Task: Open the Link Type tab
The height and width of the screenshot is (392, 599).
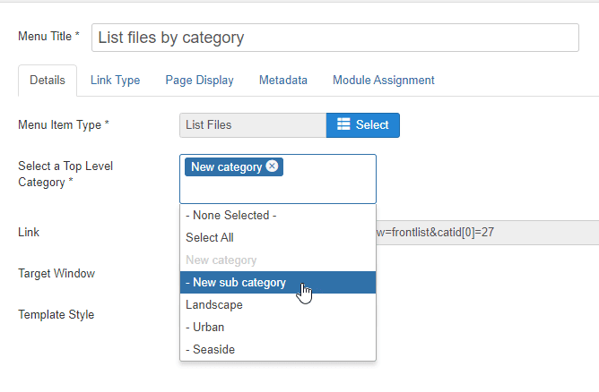Action: 115,81
